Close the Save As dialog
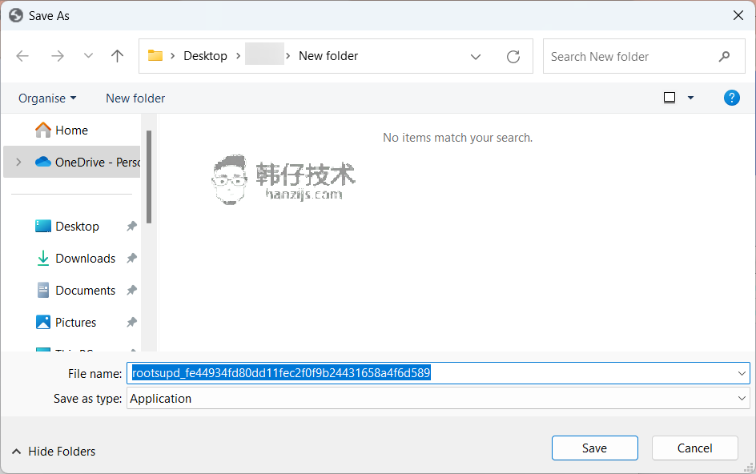Viewport: 756px width, 474px height. [x=738, y=15]
